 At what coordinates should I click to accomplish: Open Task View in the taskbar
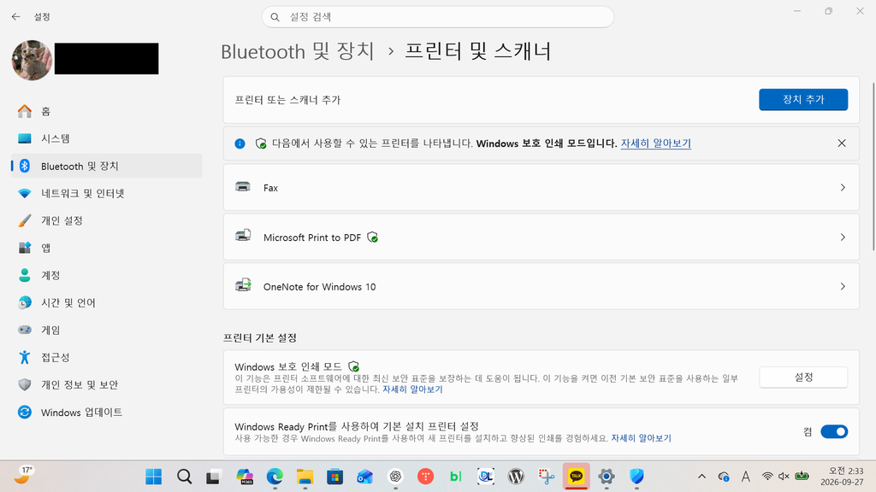pyautogui.click(x=214, y=477)
